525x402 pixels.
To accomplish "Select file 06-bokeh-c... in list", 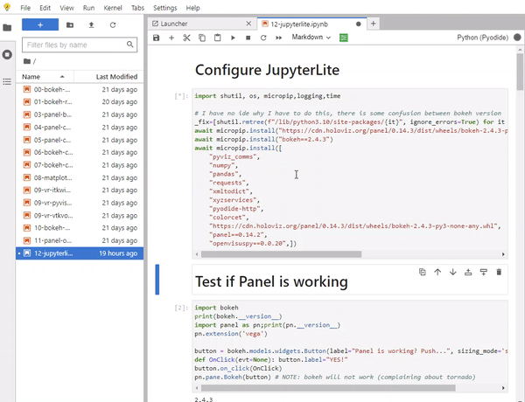I will tap(80, 152).
